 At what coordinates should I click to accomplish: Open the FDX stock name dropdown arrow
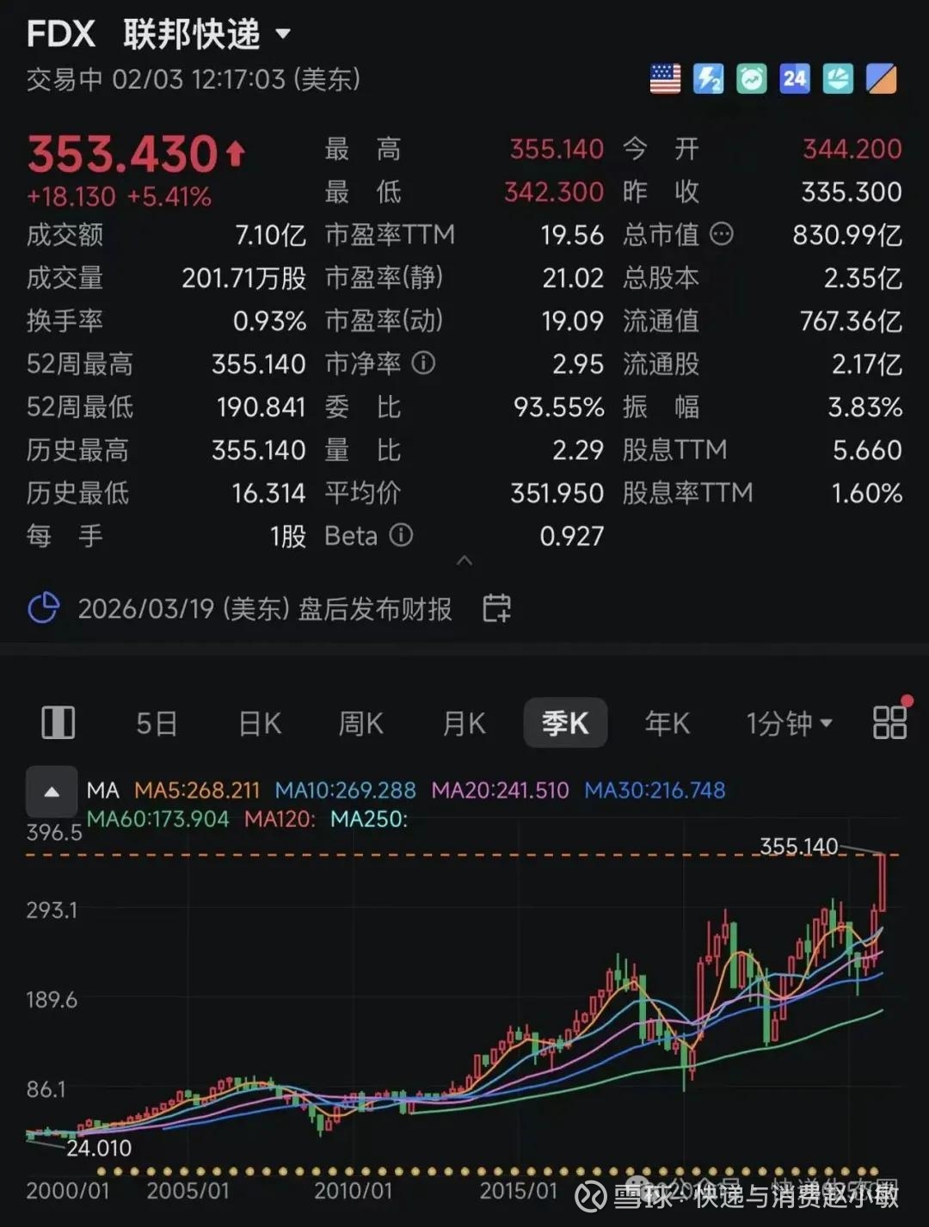click(x=283, y=35)
